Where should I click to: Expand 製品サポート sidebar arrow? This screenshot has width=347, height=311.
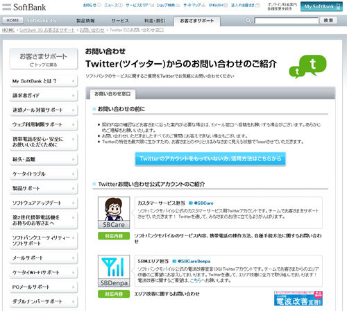[x=74, y=188]
